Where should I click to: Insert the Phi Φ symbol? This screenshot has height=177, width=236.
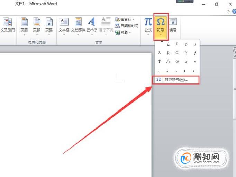[x=159, y=61]
